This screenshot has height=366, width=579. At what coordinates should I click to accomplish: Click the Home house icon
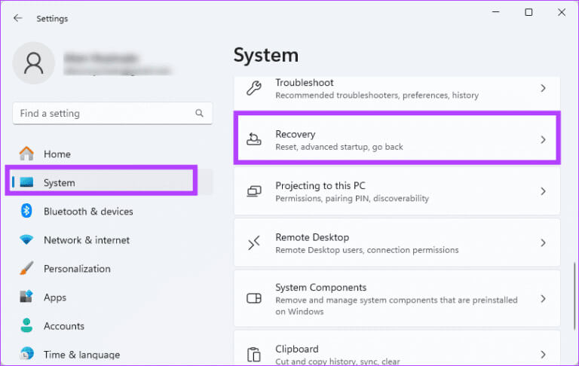pos(26,154)
